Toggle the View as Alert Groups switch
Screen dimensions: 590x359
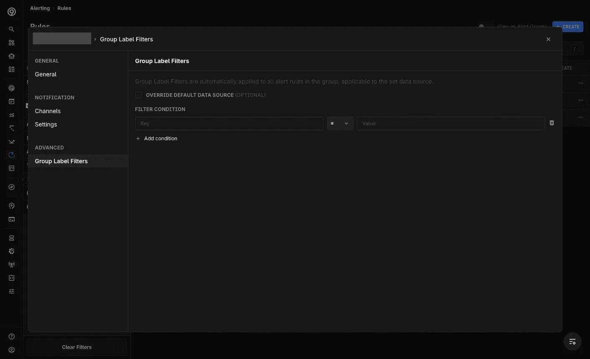[486, 26]
